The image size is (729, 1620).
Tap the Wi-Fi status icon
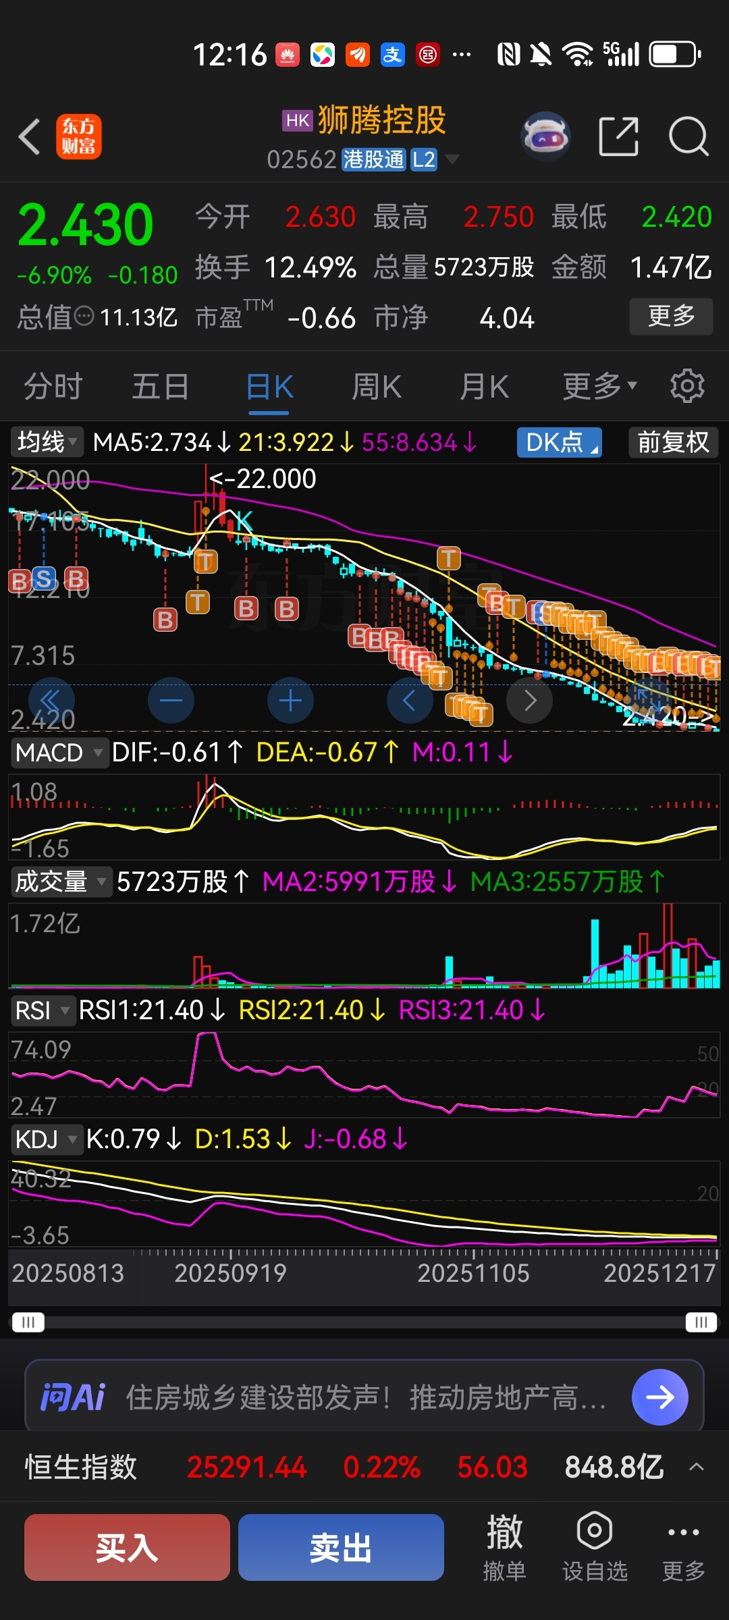pyautogui.click(x=578, y=55)
